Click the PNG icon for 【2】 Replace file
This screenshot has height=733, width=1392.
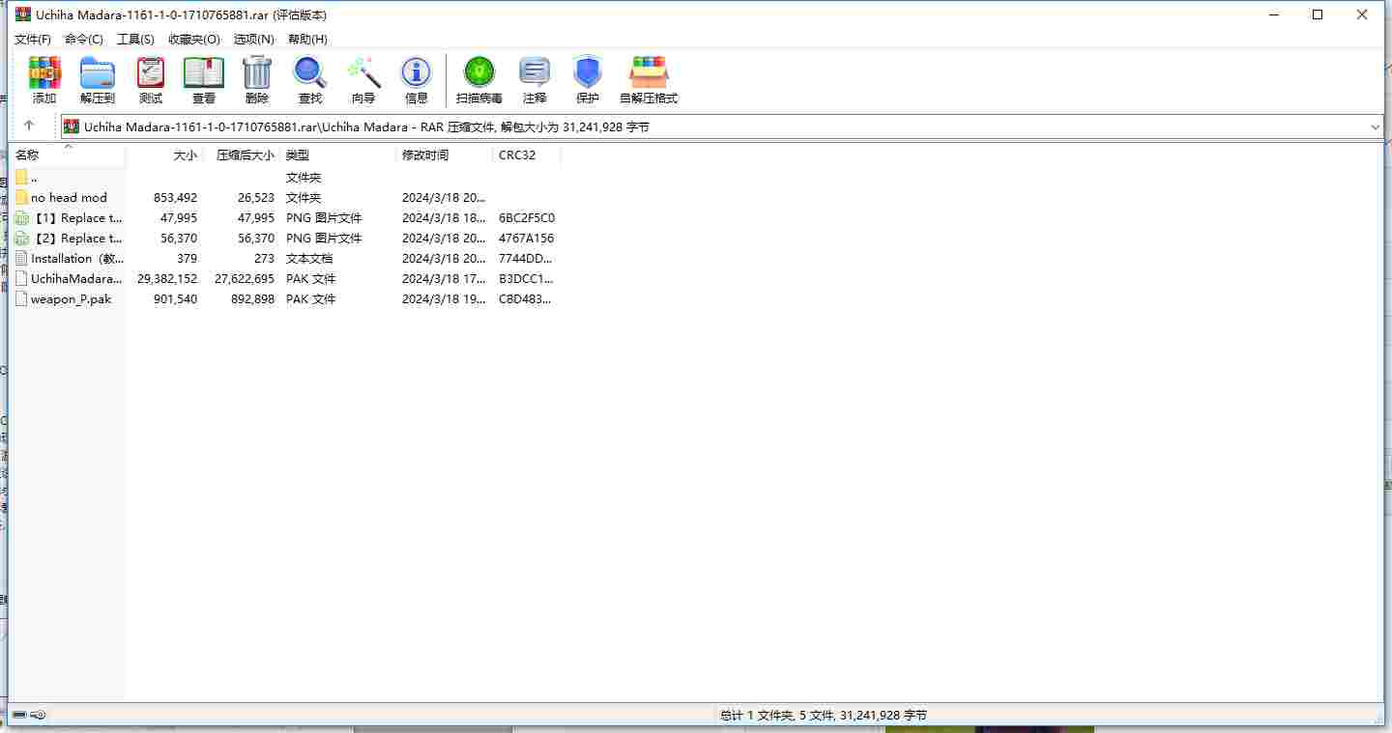coord(21,239)
